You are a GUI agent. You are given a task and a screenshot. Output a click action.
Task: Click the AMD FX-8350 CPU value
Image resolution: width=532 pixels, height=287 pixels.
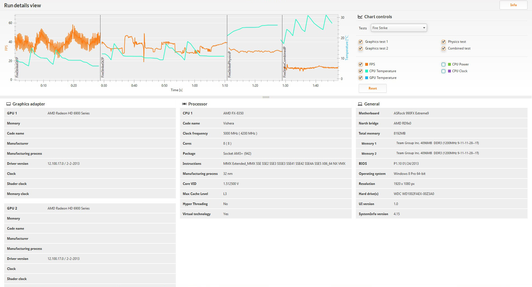tap(233, 113)
